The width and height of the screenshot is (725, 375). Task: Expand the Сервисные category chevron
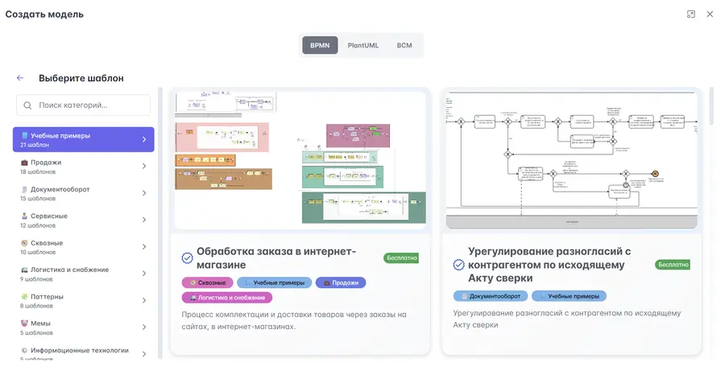(144, 220)
